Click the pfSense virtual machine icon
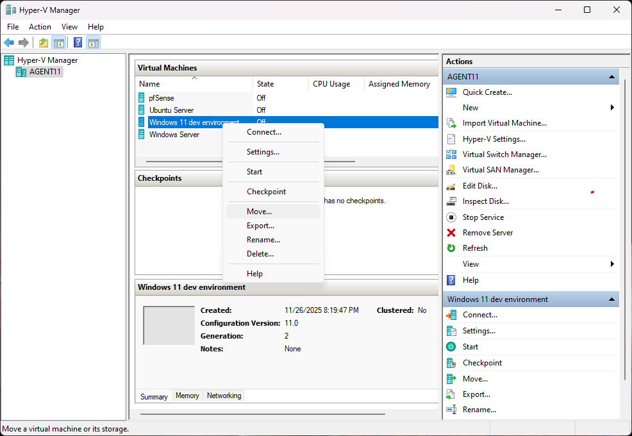 142,98
